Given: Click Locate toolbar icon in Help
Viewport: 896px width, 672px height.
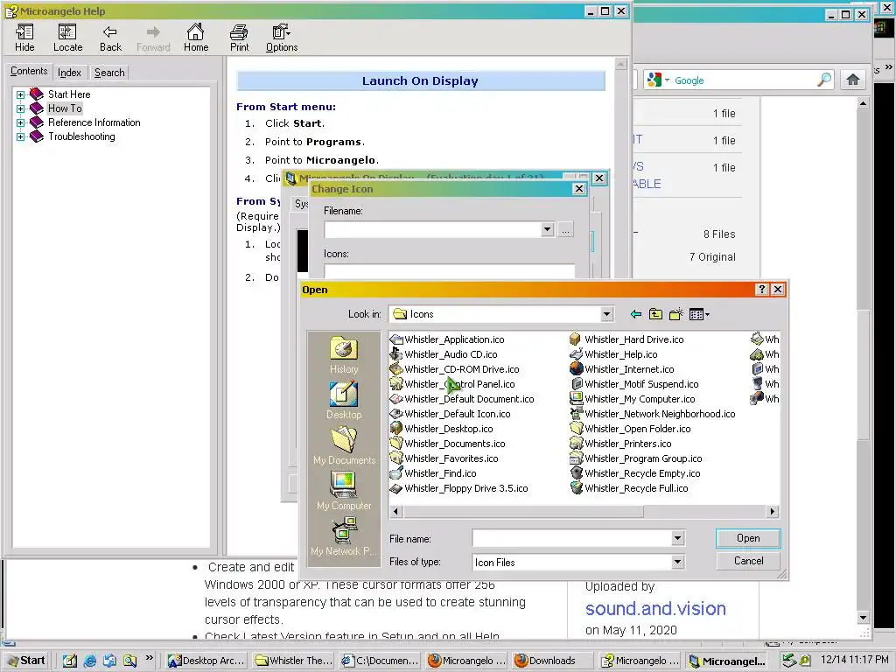Looking at the screenshot, I should [x=67, y=38].
